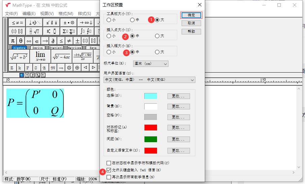The height and width of the screenshot is (184, 305).
Task: Open the operator symbols palette (± • ⊗)
Action: click(69, 23)
